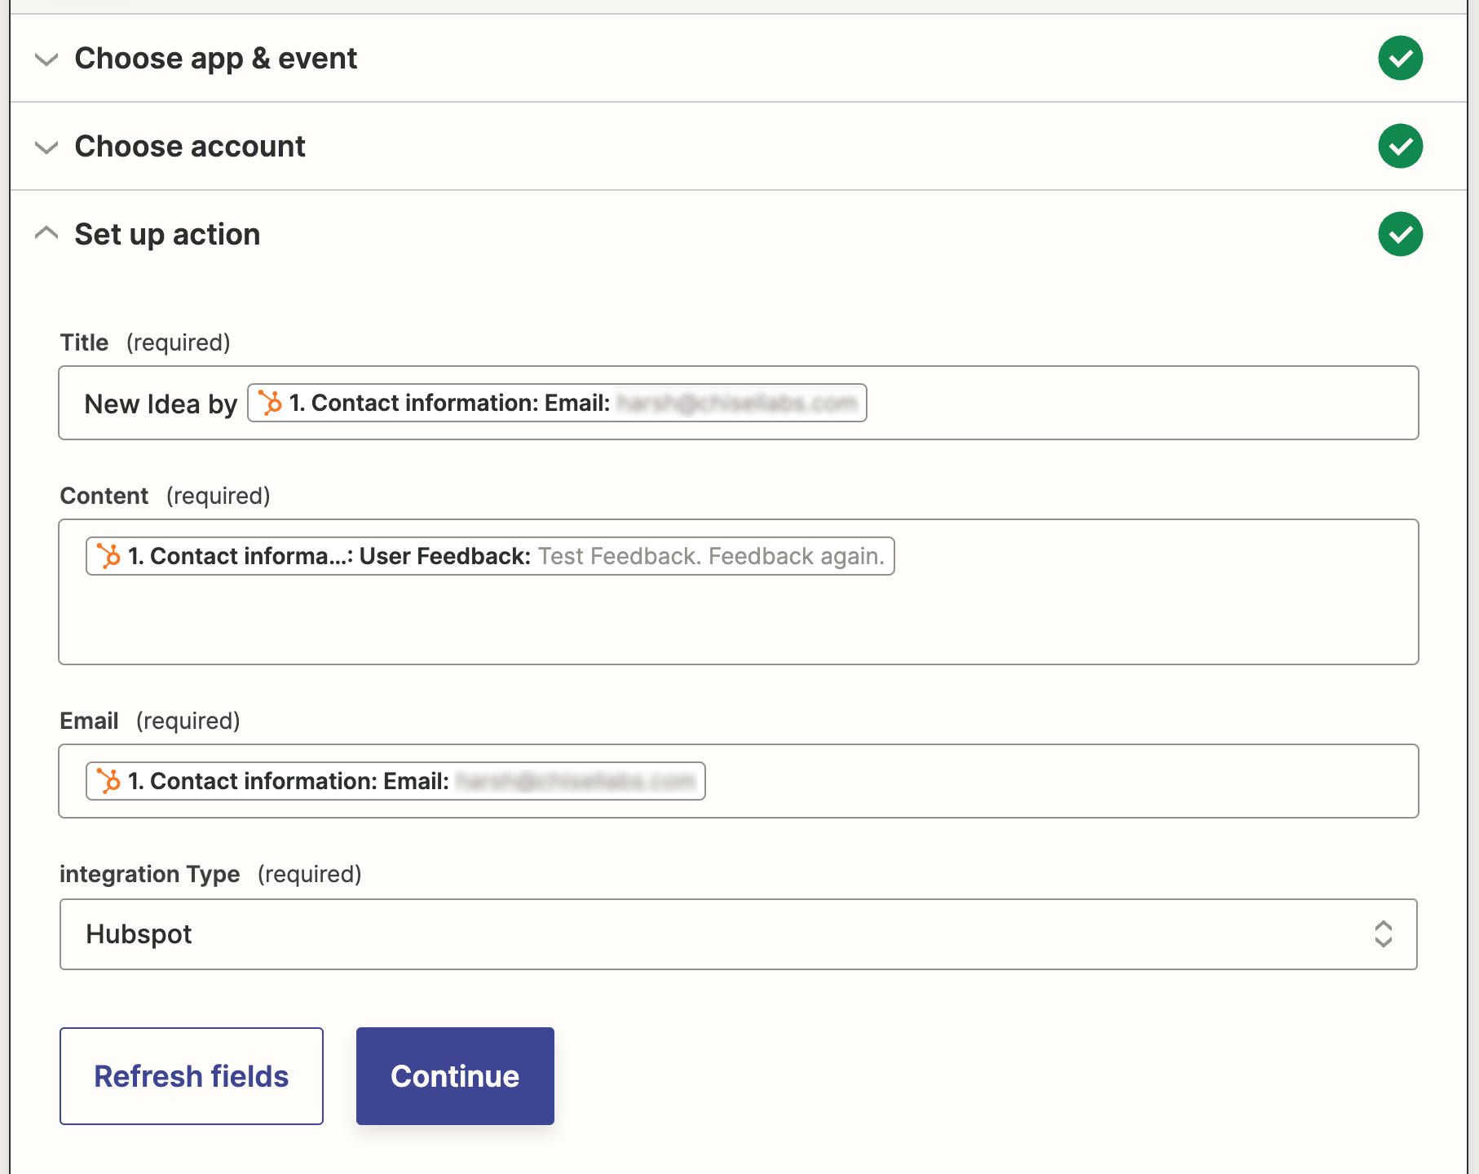Click the HubSpot icon in the Email token
This screenshot has height=1174, width=1479.
point(108,780)
